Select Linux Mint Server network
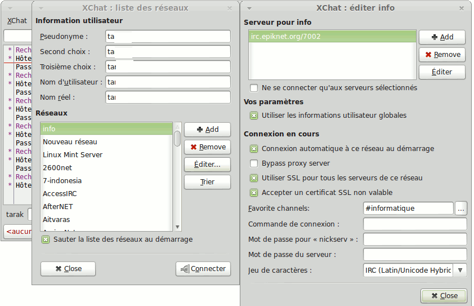The image size is (474, 306). [x=106, y=154]
